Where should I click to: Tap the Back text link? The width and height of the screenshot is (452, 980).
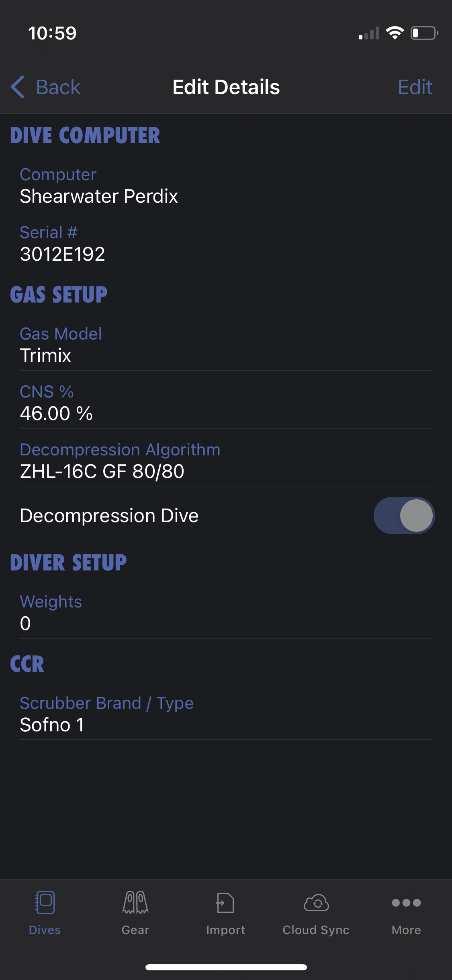[58, 87]
